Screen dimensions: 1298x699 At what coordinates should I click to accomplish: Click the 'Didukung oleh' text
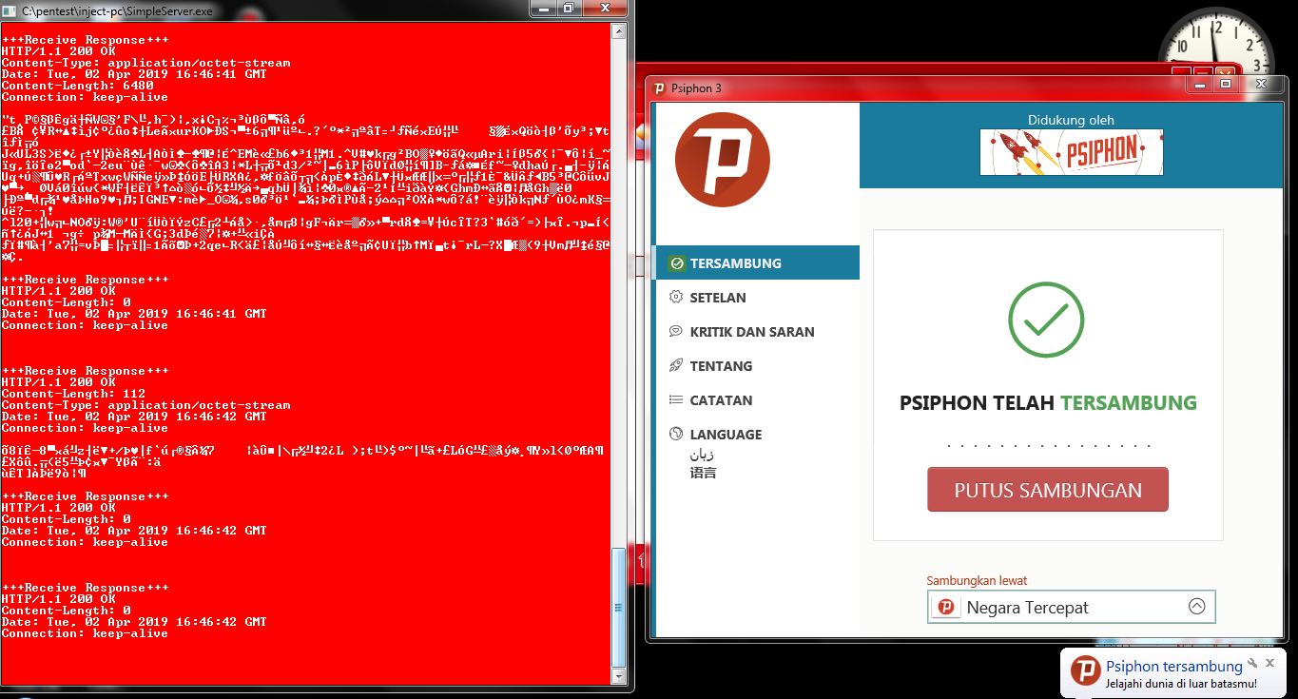[x=1071, y=120]
